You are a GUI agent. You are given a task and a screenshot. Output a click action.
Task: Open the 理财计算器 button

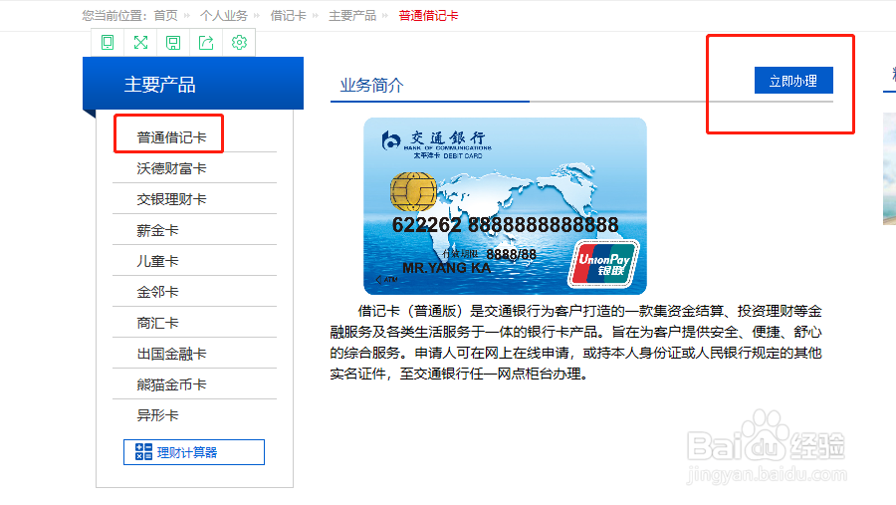pyautogui.click(x=194, y=452)
